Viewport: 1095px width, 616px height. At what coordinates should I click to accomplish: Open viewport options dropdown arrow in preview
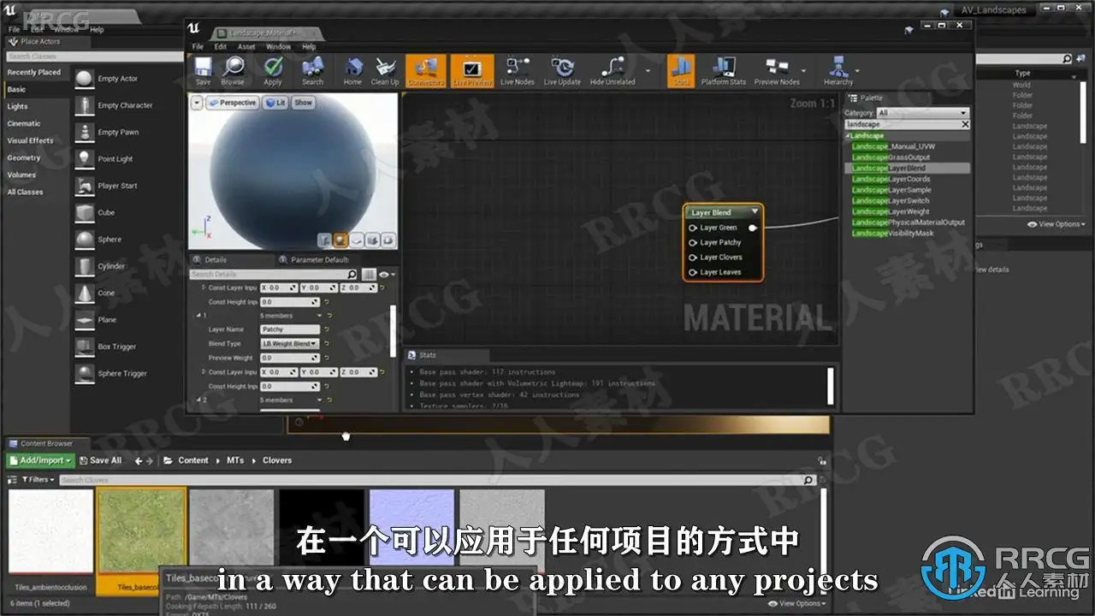coord(197,103)
